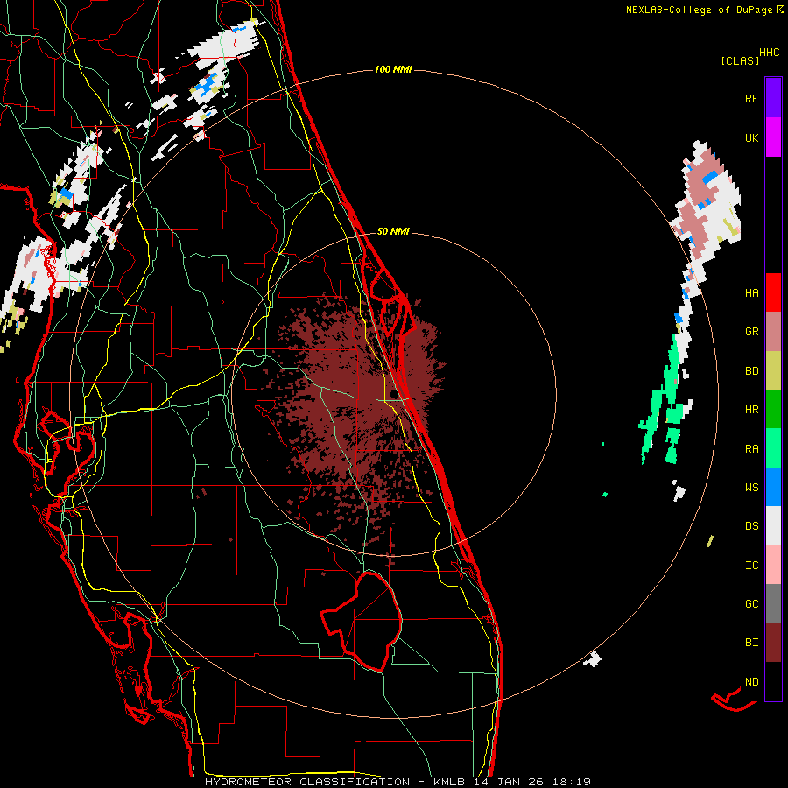Screen dimensions: 788x788
Task: Select the light pink IC legend swatch
Action: [773, 565]
